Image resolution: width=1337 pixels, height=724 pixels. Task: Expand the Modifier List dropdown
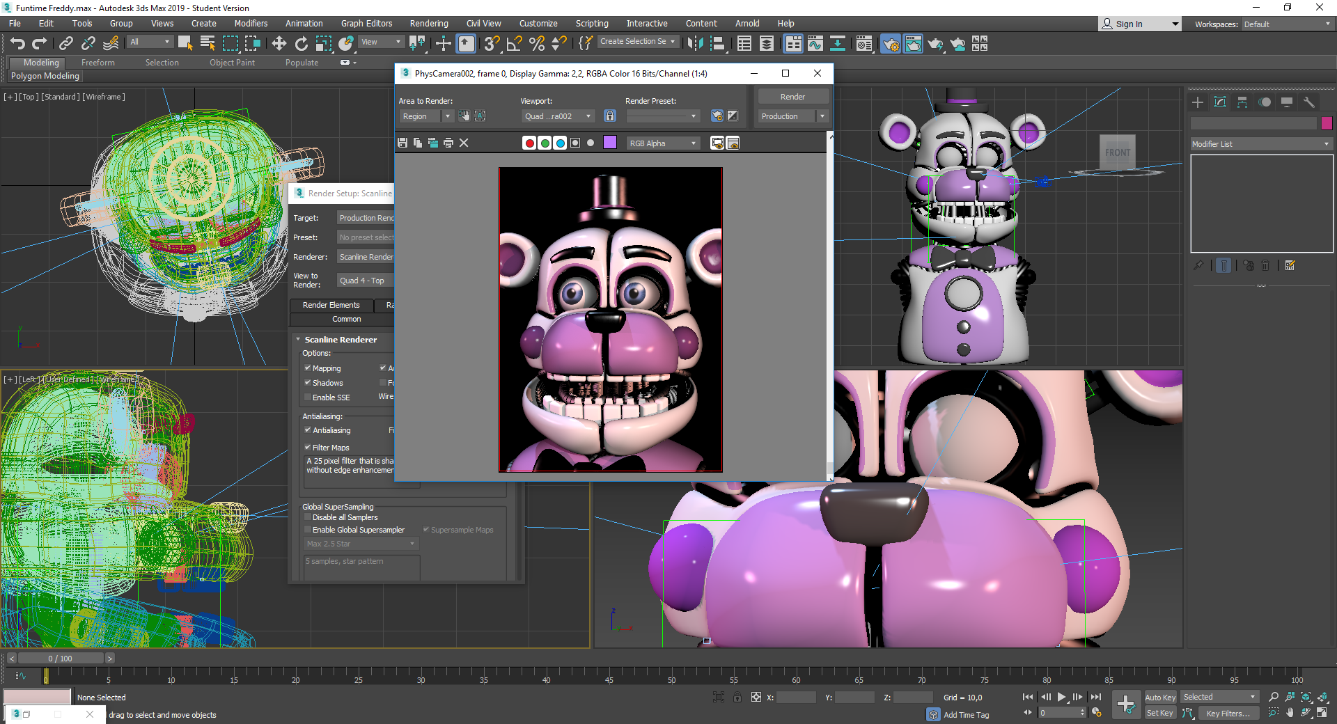coord(1261,144)
